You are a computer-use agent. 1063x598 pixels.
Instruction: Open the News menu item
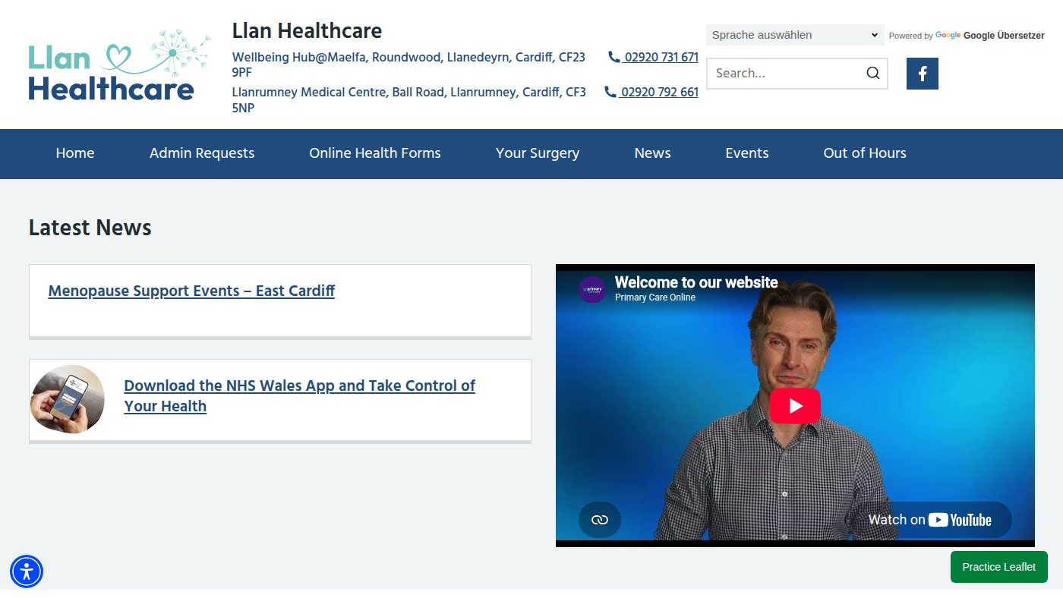pyautogui.click(x=653, y=153)
